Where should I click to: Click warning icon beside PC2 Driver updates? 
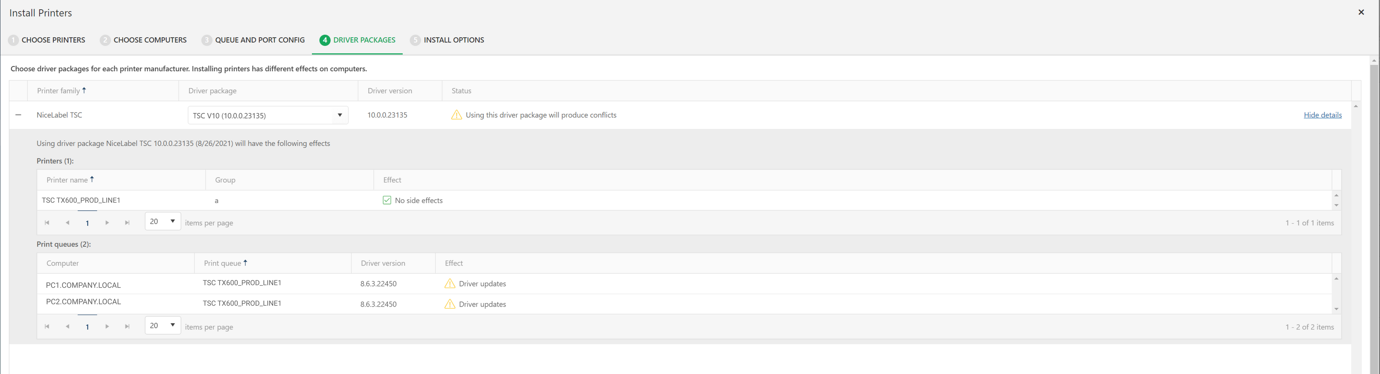pos(449,304)
